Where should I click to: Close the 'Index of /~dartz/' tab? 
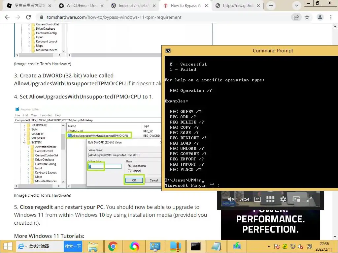coord(154,6)
